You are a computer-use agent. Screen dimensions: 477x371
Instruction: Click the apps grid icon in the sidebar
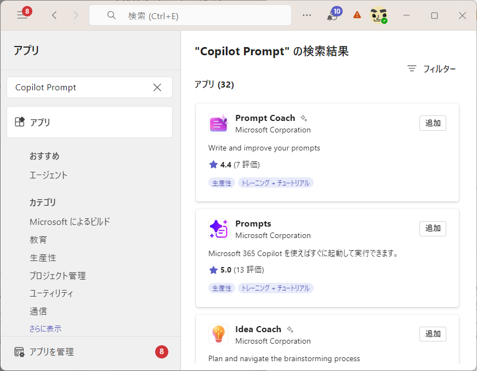point(20,121)
